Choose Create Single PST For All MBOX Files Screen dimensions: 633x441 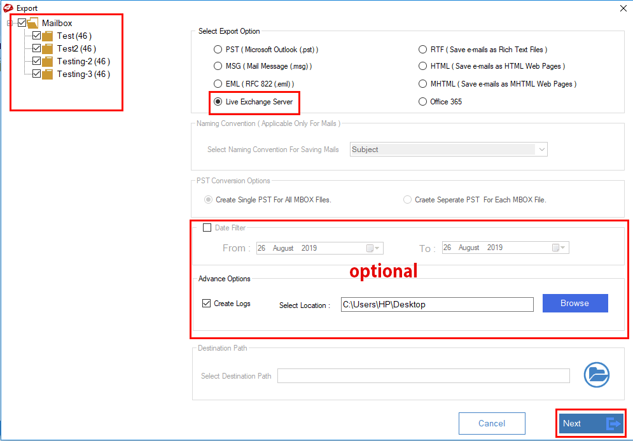tap(208, 200)
